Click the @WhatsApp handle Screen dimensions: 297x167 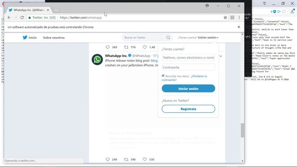[x=141, y=56]
